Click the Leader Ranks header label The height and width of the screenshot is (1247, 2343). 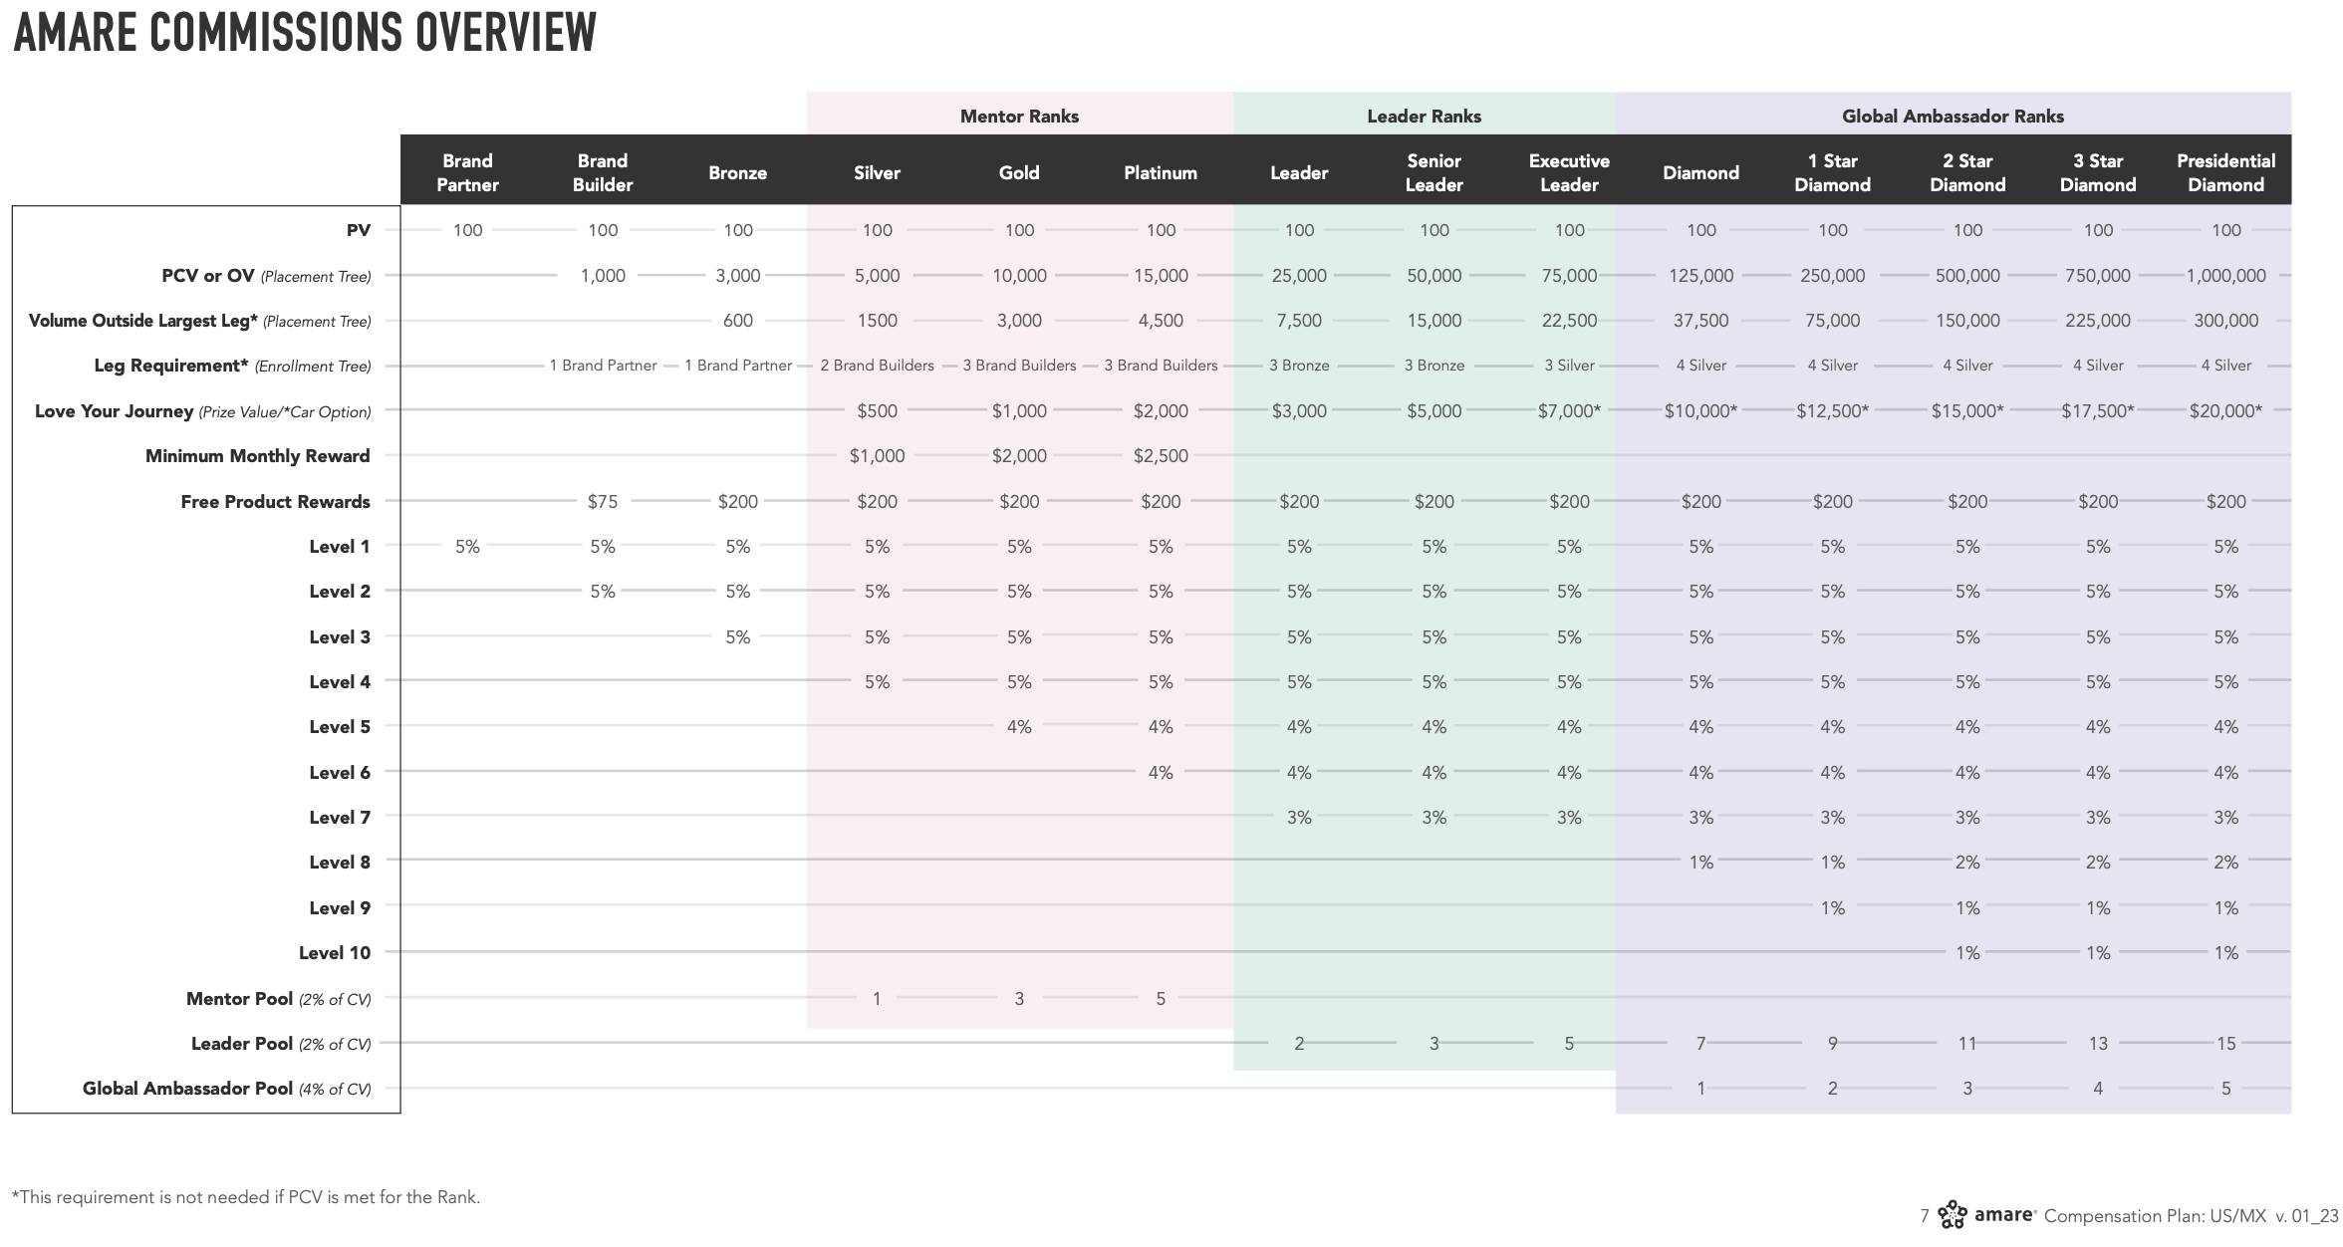[x=1424, y=117]
